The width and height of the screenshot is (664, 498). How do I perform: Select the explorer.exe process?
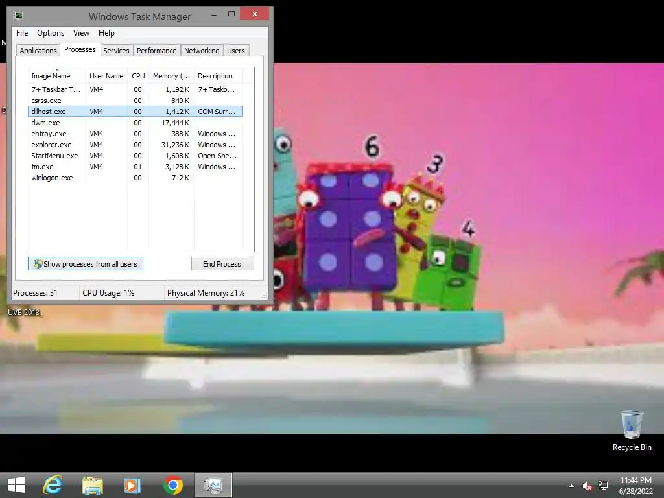point(135,145)
